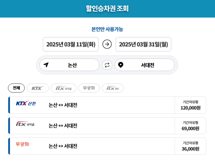The width and height of the screenshot is (215, 161).
Task: Select the 전체 filter tab
Action: [16, 88]
